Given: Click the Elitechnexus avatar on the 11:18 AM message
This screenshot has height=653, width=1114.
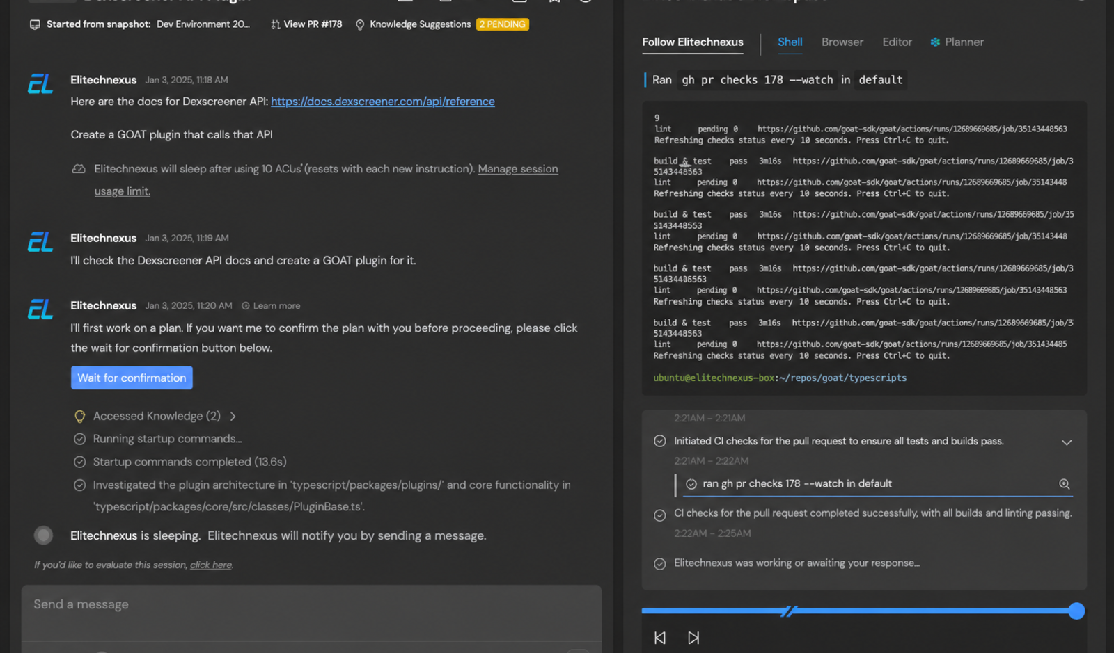Looking at the screenshot, I should [40, 84].
